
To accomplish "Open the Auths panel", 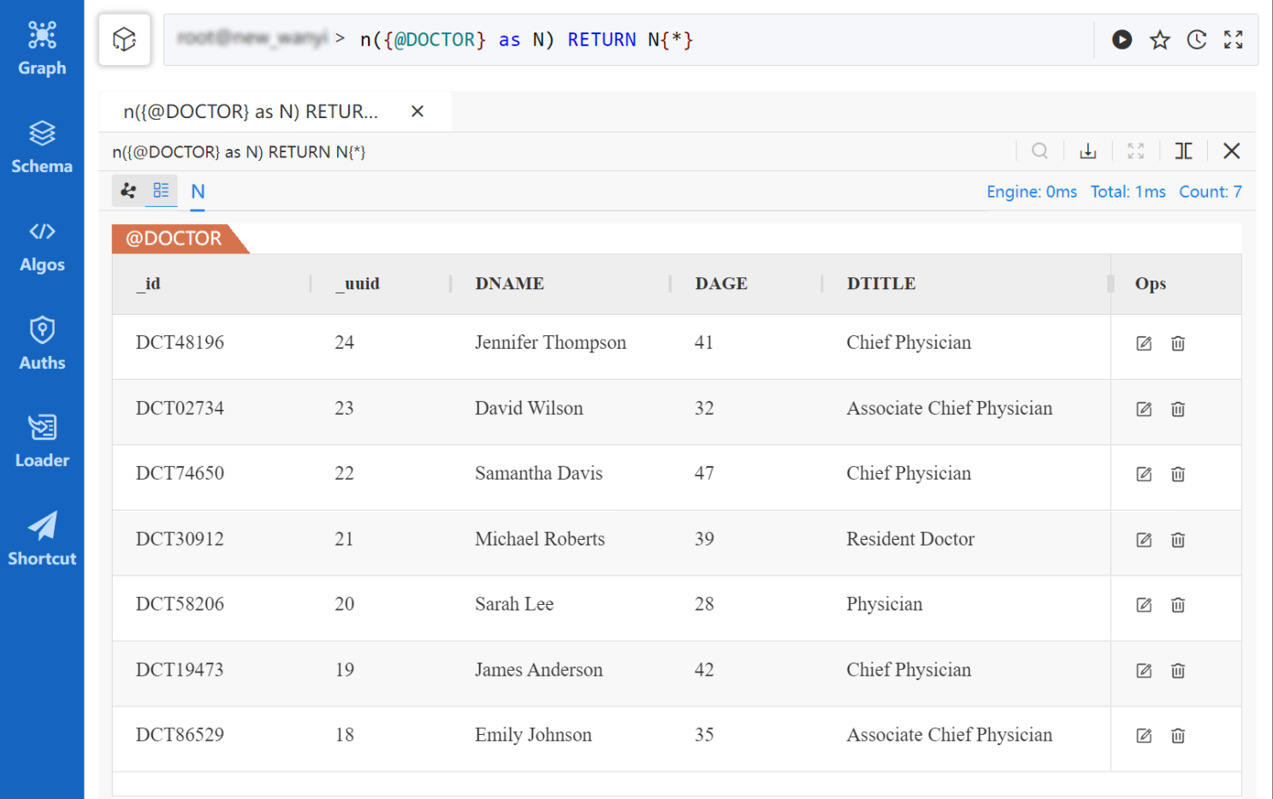I will pyautogui.click(x=41, y=342).
